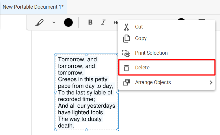Switch to the New Portable Document 1 tab

33,7
